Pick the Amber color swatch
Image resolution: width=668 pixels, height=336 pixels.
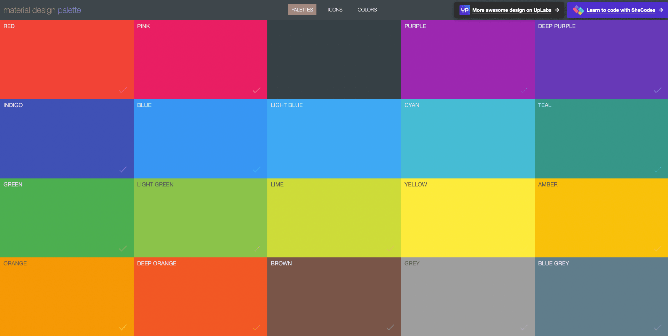(601, 218)
